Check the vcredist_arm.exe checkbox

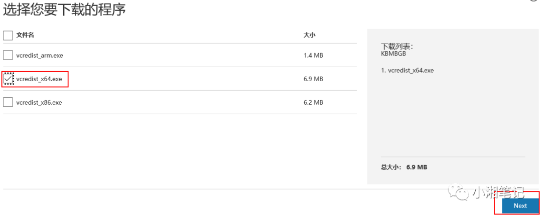point(8,55)
